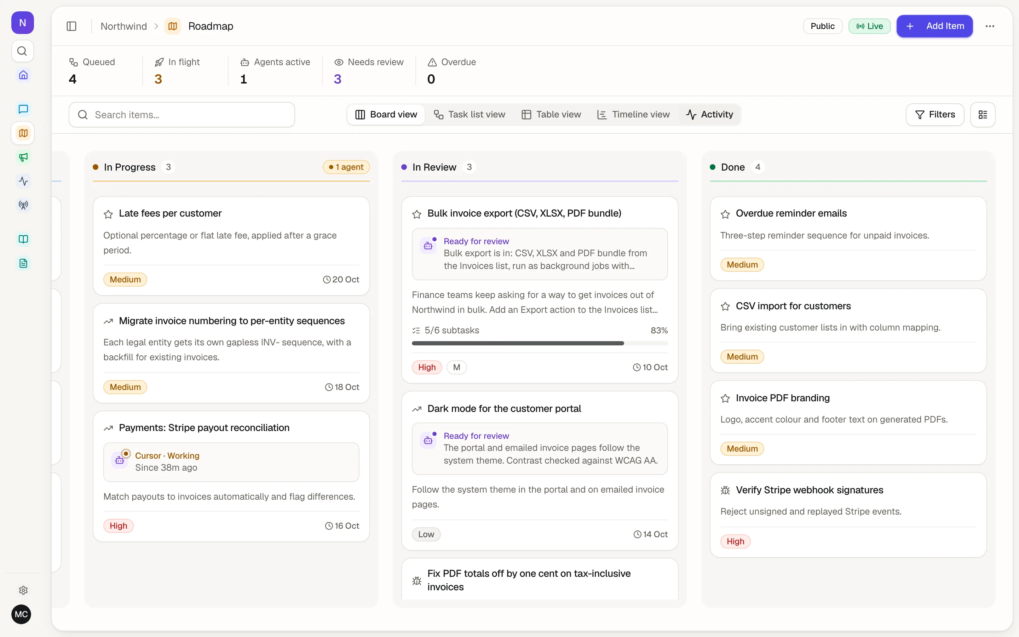Image resolution: width=1019 pixels, height=637 pixels.
Task: Open the search icon in left sidebar
Action: tap(22, 51)
